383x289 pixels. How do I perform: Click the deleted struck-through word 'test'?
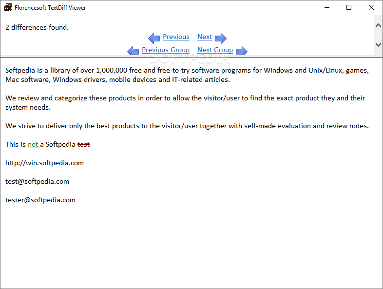click(83, 145)
